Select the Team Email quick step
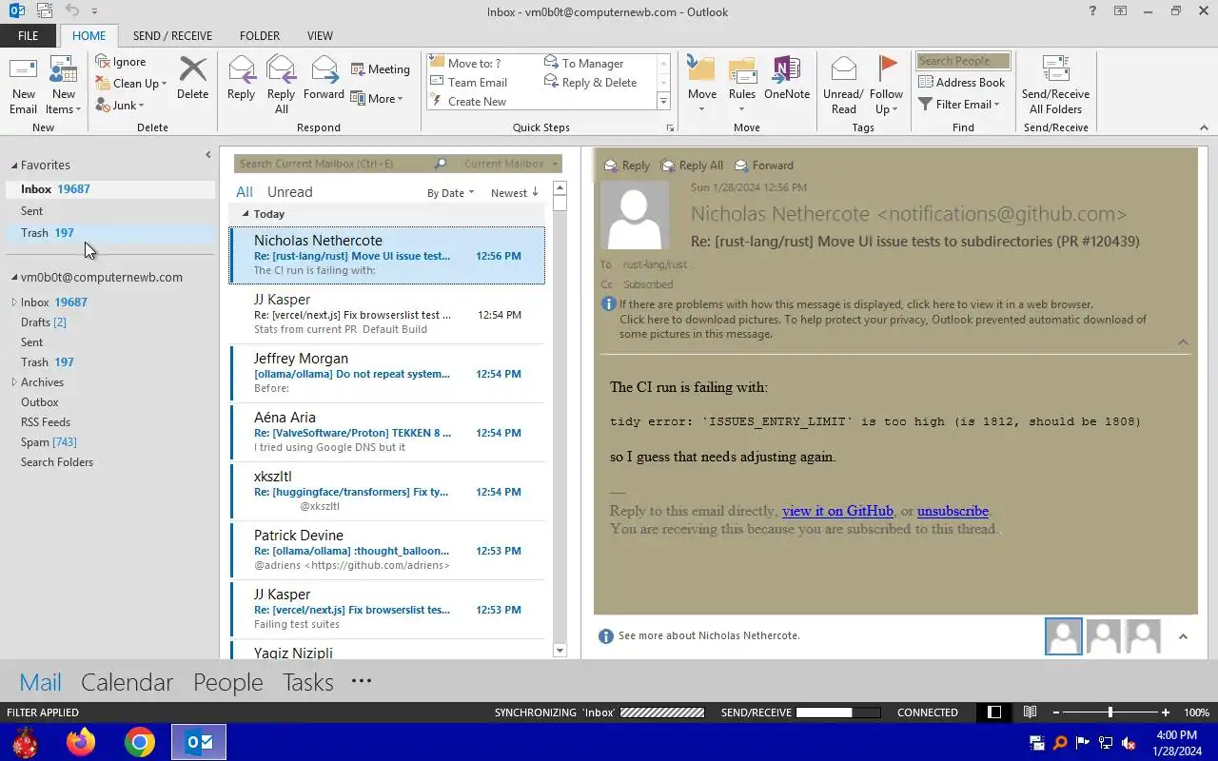This screenshot has width=1218, height=761. (x=469, y=83)
